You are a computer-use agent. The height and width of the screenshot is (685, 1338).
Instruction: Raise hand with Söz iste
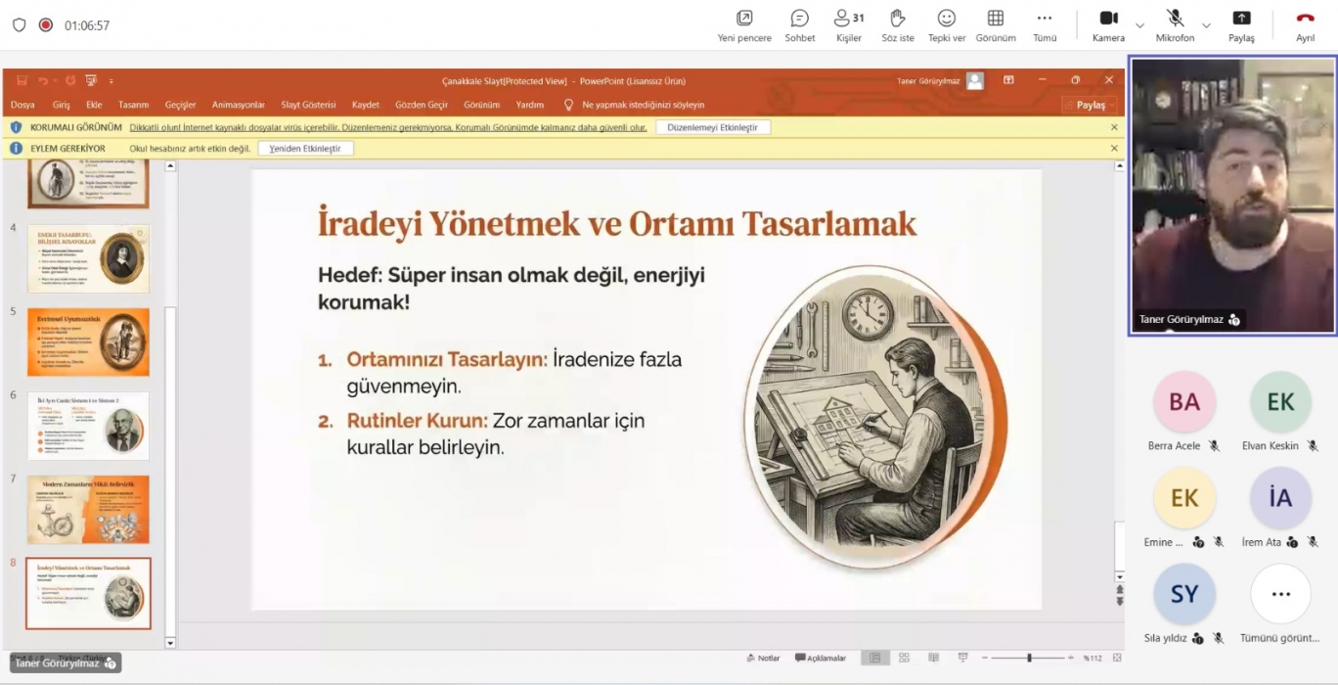(x=898, y=19)
